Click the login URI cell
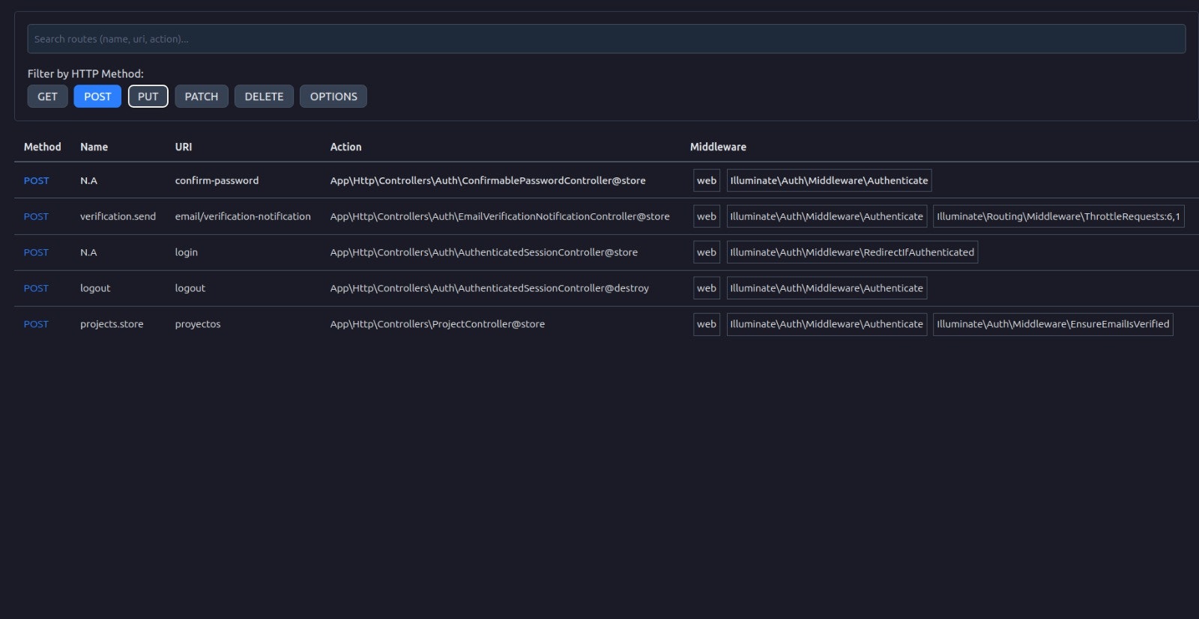Image resolution: width=1199 pixels, height=619 pixels. [187, 252]
